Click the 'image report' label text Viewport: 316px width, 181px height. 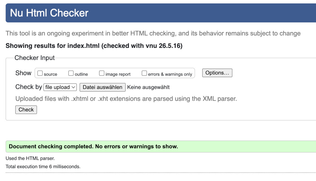(x=118, y=74)
